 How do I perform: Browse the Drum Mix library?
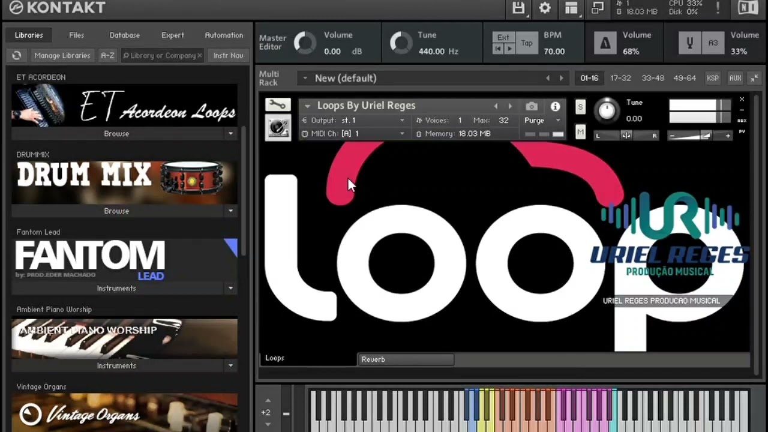116,211
